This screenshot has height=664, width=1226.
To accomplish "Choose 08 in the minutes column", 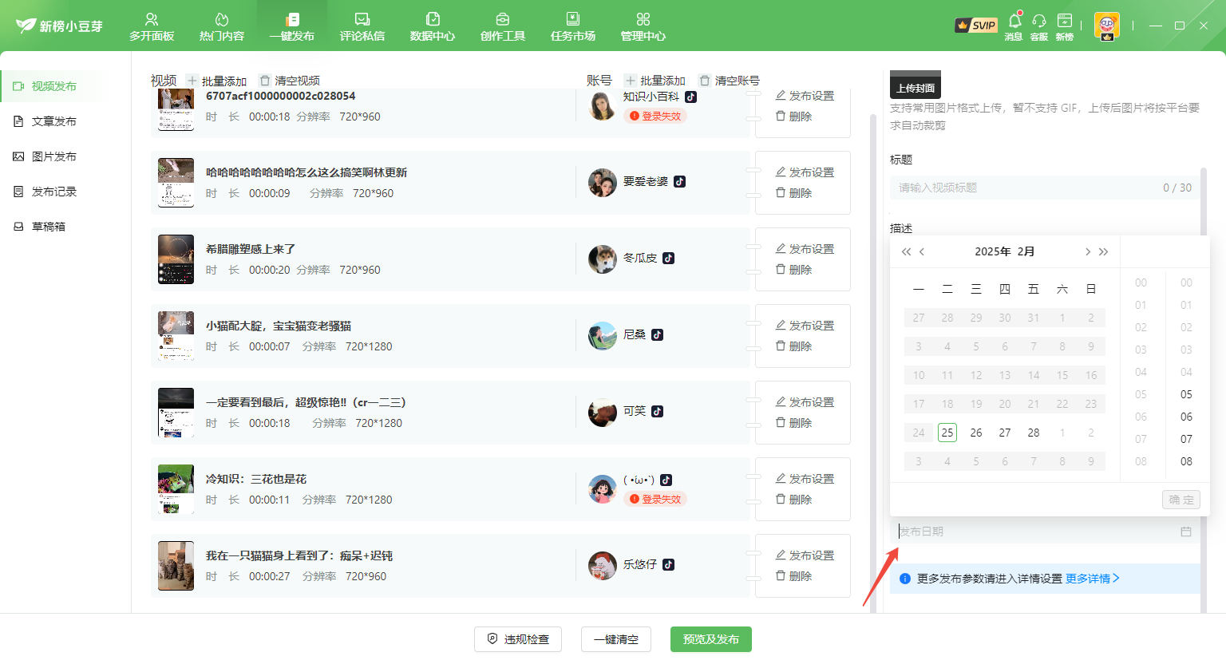I will click(x=1186, y=461).
